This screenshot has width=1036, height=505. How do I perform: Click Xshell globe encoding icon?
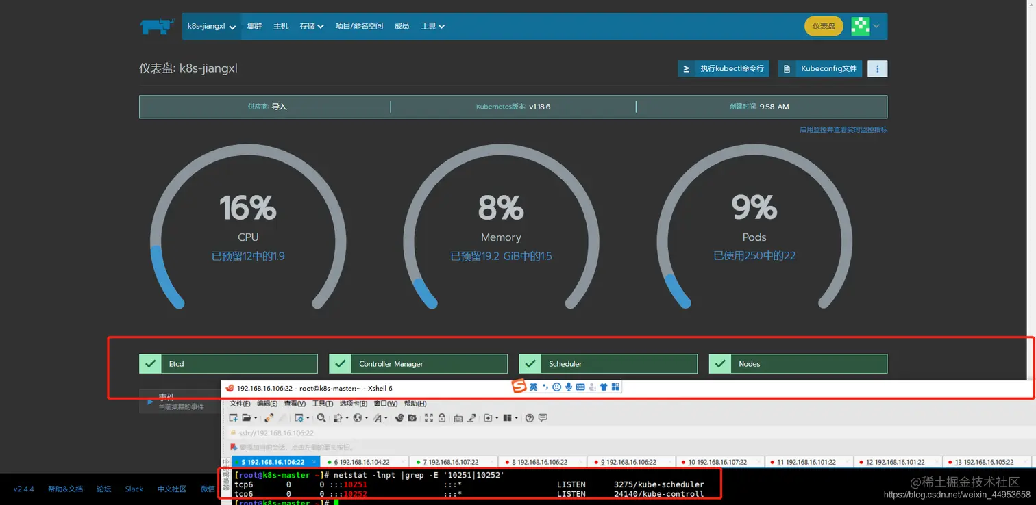coord(358,417)
